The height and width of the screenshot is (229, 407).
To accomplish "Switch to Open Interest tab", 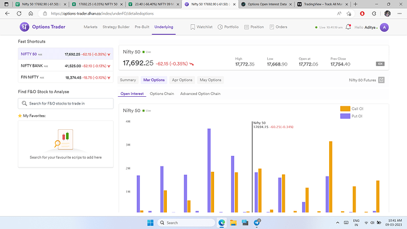I will point(132,94).
